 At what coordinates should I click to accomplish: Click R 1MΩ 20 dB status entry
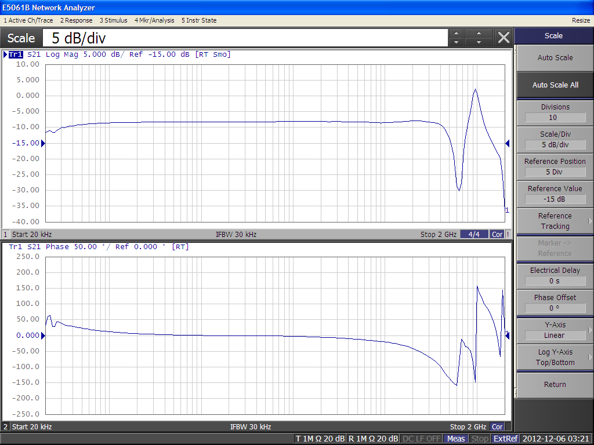(x=373, y=439)
